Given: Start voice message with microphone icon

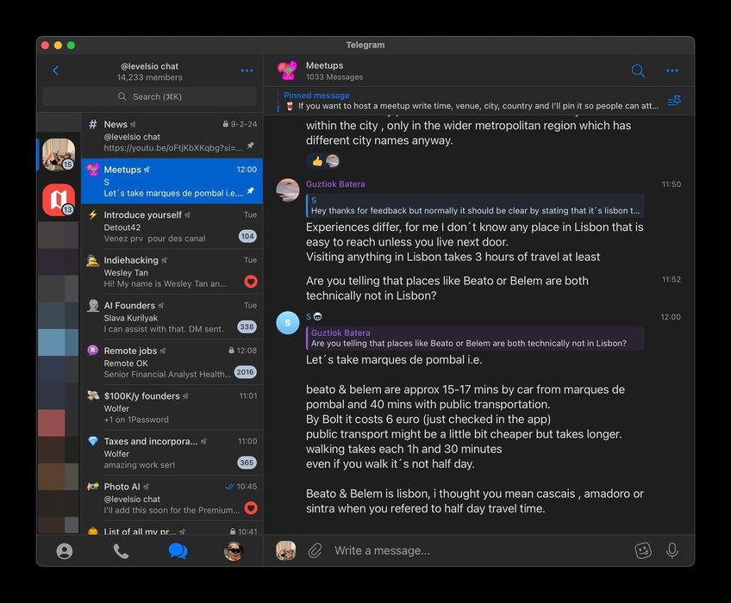Looking at the screenshot, I should 672,550.
